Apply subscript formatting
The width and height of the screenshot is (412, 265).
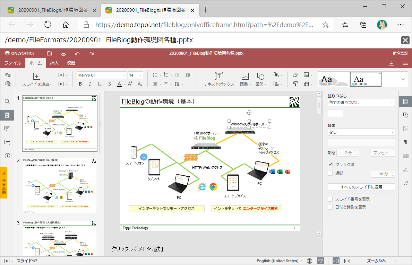pyautogui.click(x=140, y=84)
